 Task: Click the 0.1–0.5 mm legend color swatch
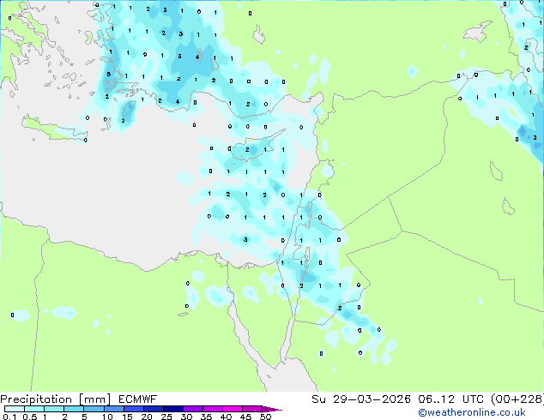pyautogui.click(x=15, y=409)
